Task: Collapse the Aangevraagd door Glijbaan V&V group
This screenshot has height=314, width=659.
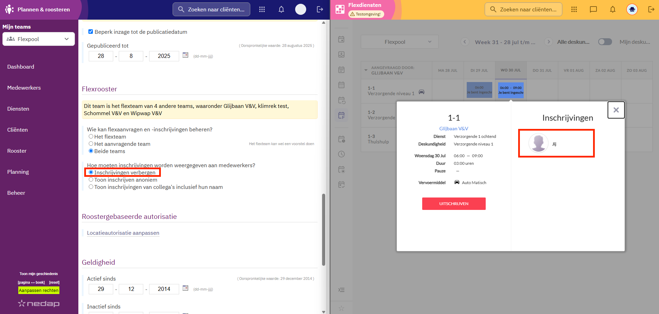Action: [x=366, y=70]
